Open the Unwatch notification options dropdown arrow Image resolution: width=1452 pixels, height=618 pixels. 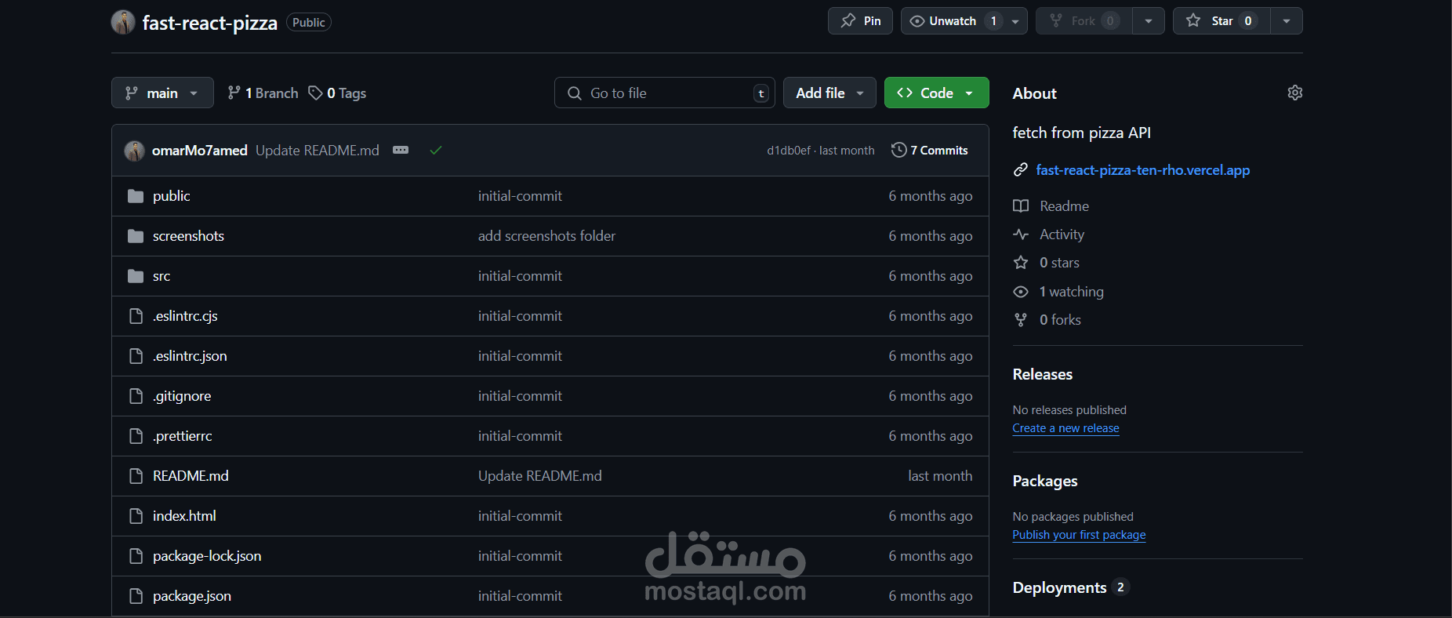coord(1015,21)
